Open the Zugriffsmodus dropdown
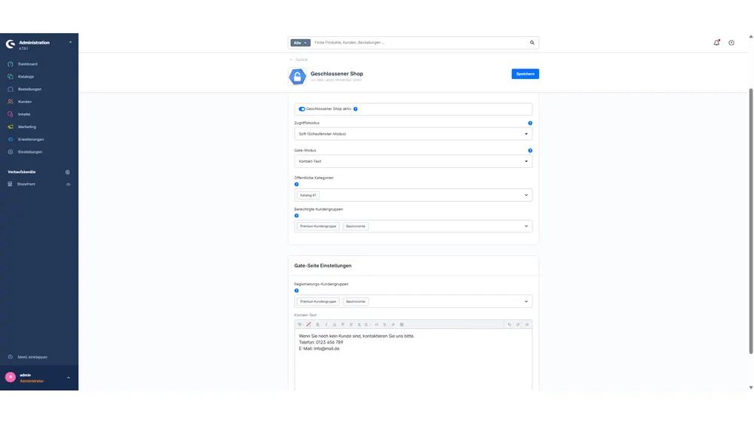The image size is (754, 424). [413, 134]
